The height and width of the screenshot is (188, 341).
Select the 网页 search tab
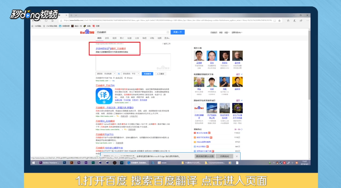click(x=100, y=38)
